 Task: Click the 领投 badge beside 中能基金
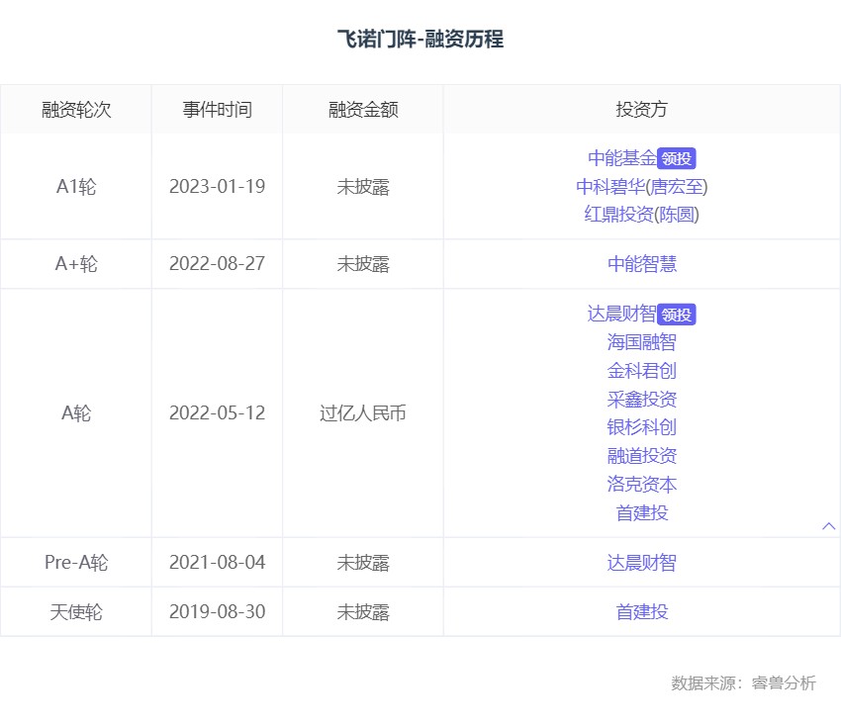677,159
